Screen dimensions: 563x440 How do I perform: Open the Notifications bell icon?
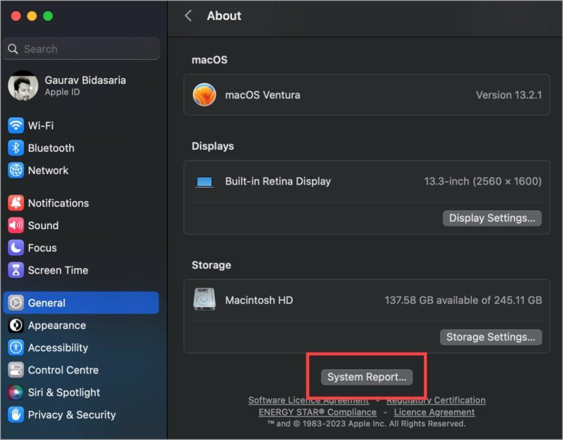point(16,203)
